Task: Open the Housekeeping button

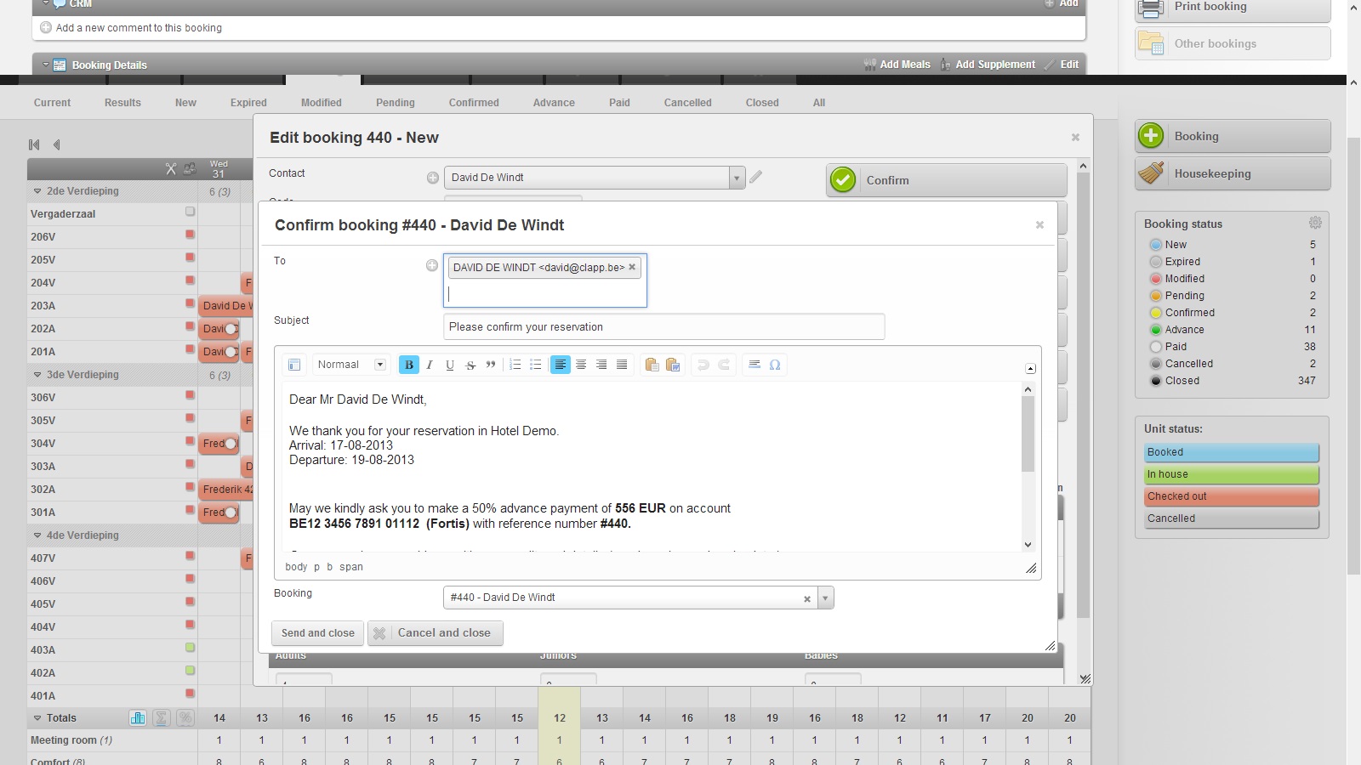Action: 1233,173
